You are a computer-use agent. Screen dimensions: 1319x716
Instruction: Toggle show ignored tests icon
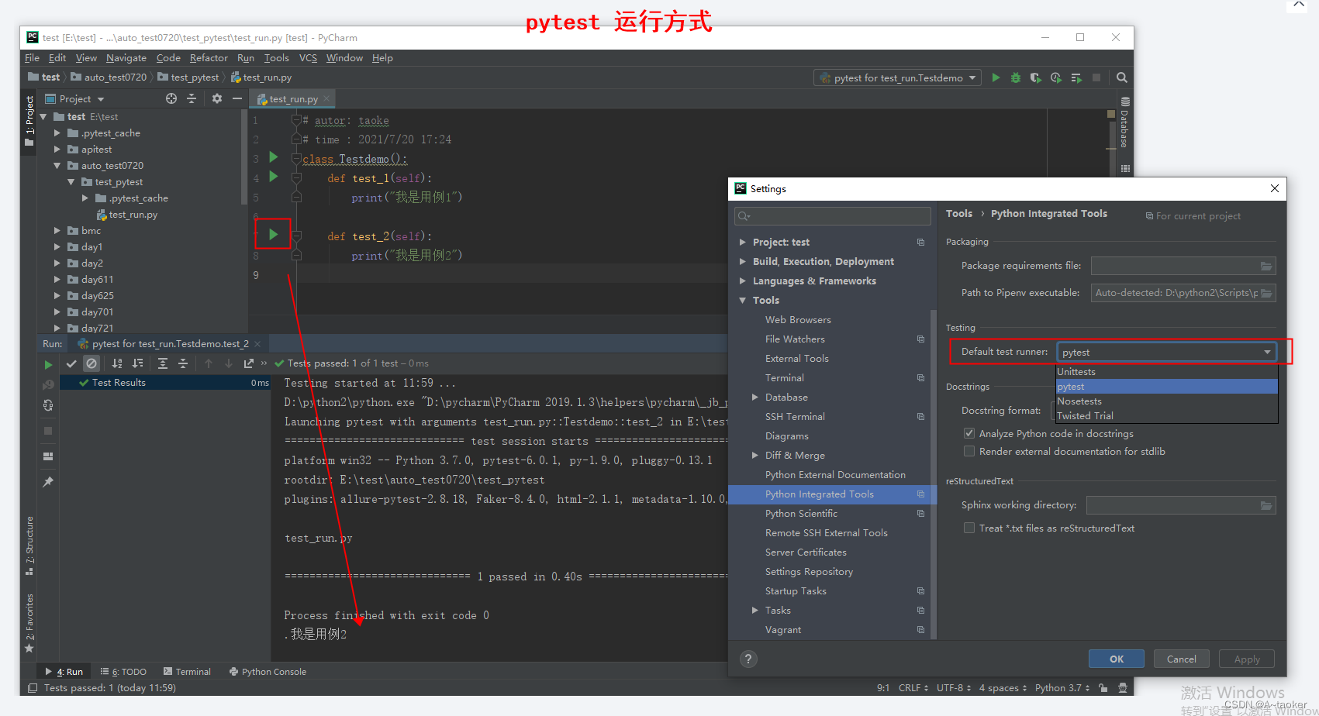click(x=92, y=363)
